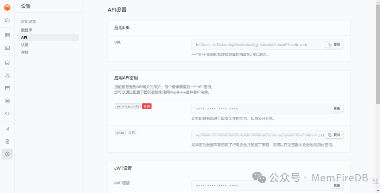380x193 pixels.
Task: Click the 应用URL section heading
Action: point(122,27)
